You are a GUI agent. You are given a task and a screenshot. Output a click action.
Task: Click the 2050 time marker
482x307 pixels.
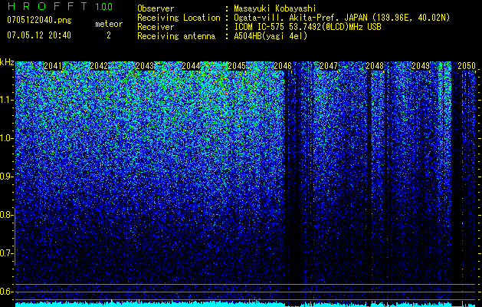coord(467,66)
